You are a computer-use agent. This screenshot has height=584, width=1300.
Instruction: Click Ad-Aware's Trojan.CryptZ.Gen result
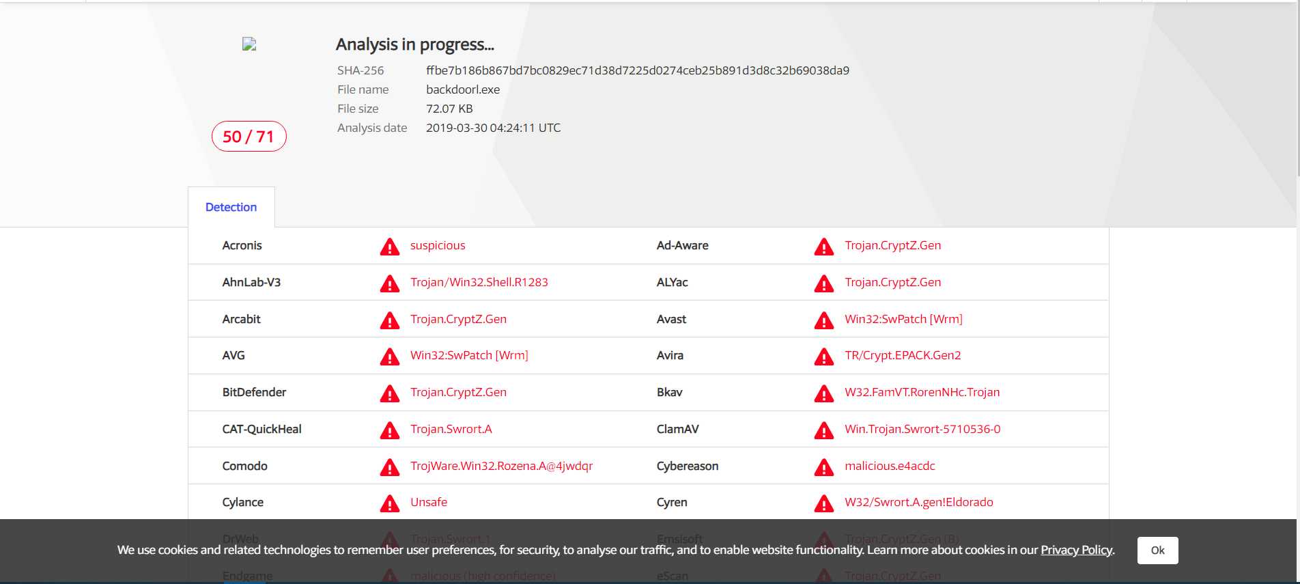click(892, 245)
